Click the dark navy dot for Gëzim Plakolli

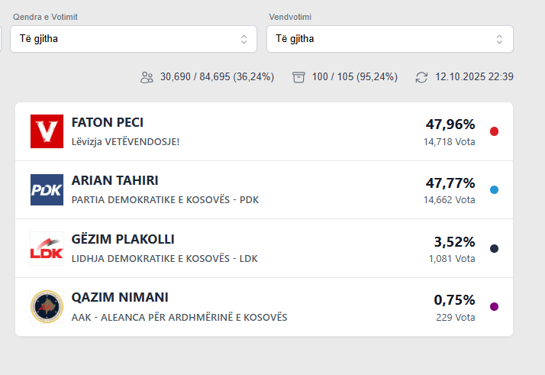pyautogui.click(x=494, y=248)
